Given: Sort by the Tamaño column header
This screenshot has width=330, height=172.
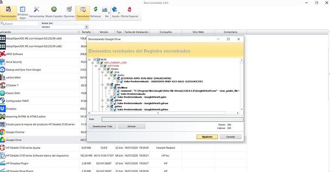Looking at the screenshot, I should [x=86, y=32].
